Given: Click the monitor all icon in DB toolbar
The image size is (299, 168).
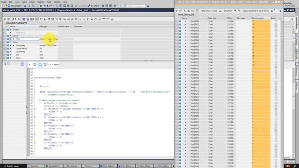Looking at the screenshot, I should [197, 11].
